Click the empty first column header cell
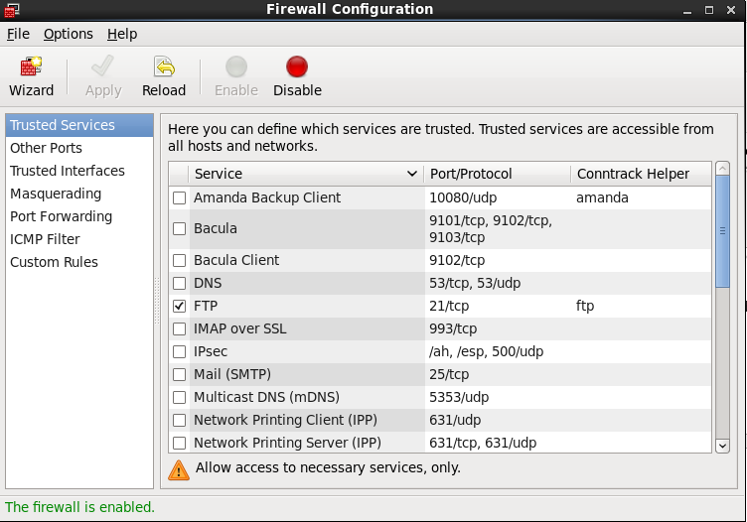The height and width of the screenshot is (522, 747). coord(179,174)
